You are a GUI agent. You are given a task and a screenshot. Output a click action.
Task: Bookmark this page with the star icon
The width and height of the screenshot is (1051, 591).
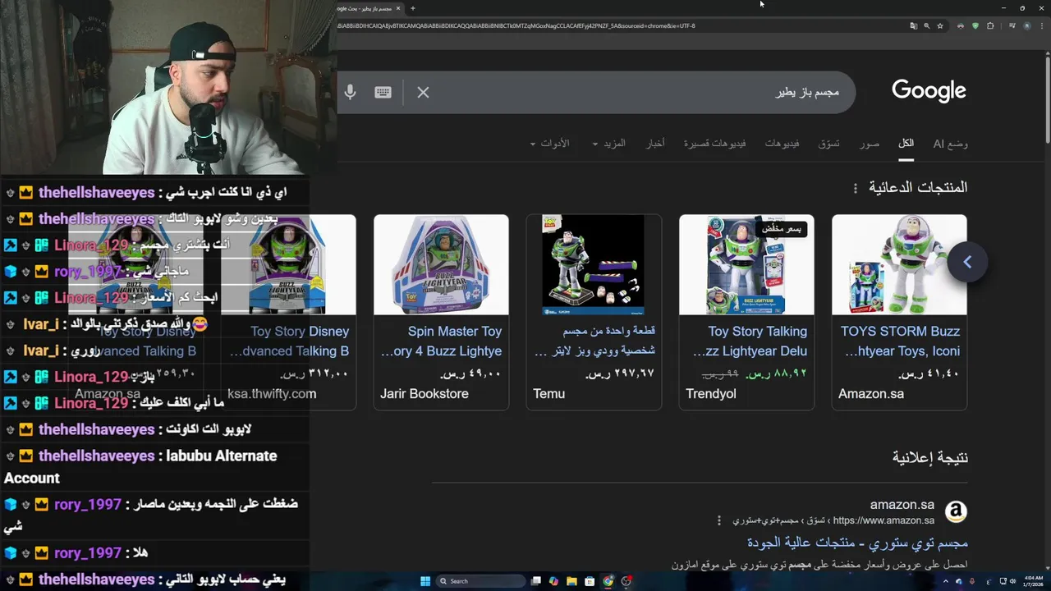coord(940,25)
